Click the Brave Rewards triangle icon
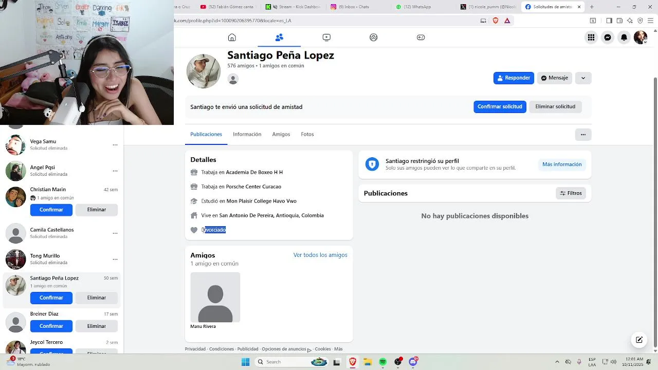The width and height of the screenshot is (658, 370). coord(507,21)
